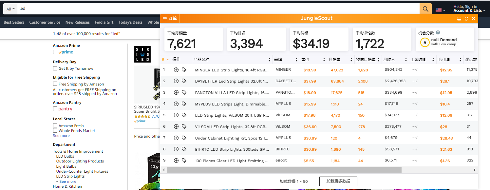Screen dimensions: 490x190
Task: Click tag icon for ViLSOM 32.8ft row
Action: (x=184, y=126)
